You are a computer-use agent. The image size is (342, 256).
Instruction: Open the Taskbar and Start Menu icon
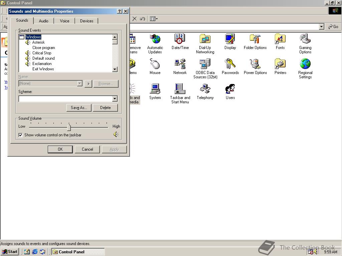(x=180, y=94)
